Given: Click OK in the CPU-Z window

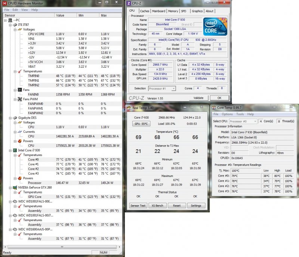Looking at the screenshot, I should [x=219, y=98].
